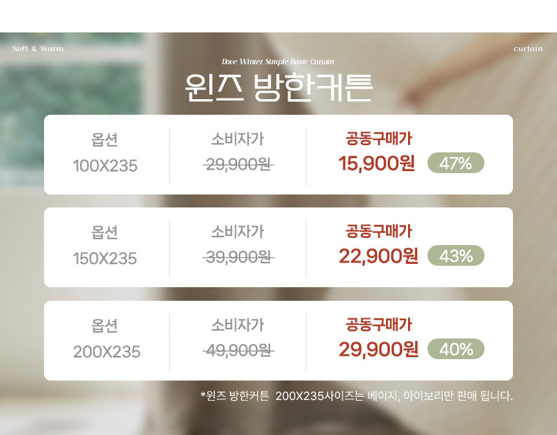Click the curtain label at top right
This screenshot has width=557, height=435.
click(528, 49)
